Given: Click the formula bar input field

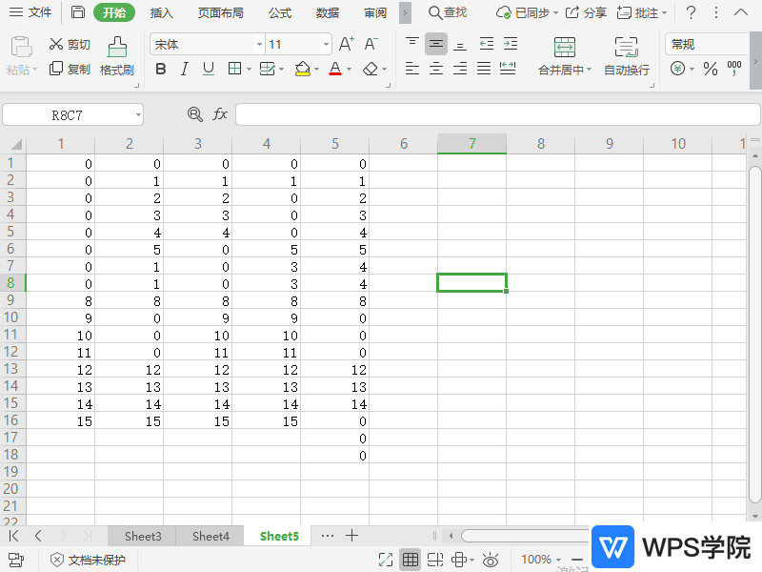Looking at the screenshot, I should coord(498,114).
